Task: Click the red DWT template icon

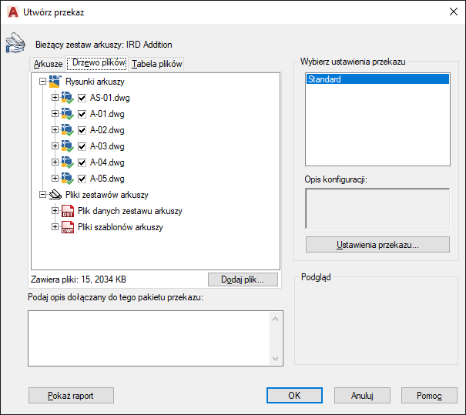Action: [68, 227]
